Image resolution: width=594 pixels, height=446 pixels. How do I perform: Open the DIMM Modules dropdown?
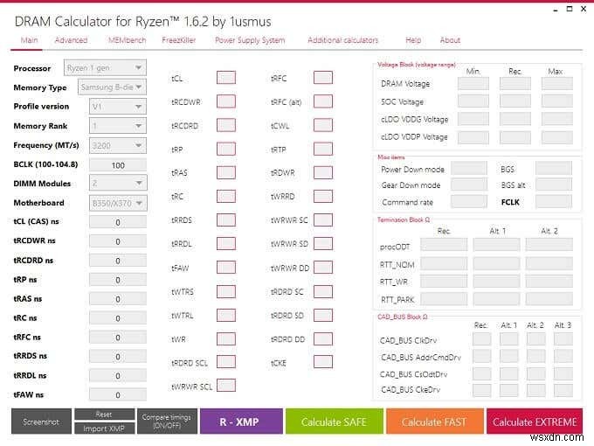[118, 183]
